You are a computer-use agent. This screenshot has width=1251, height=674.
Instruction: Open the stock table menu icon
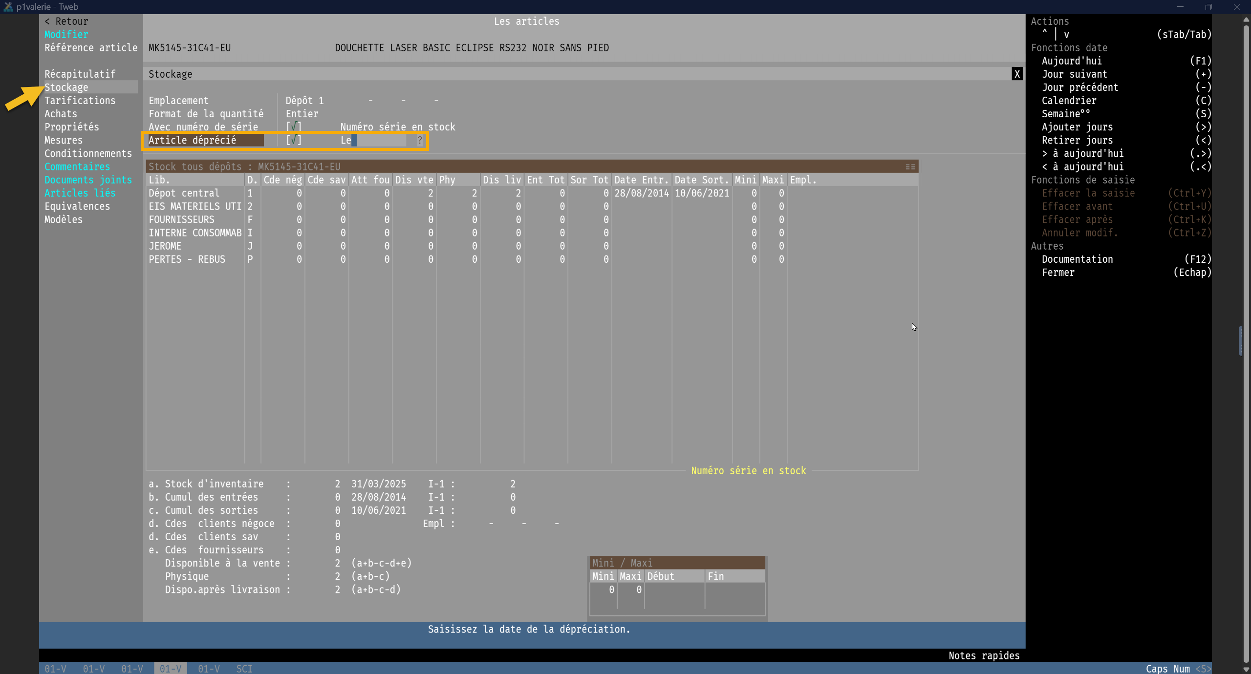coord(910,167)
